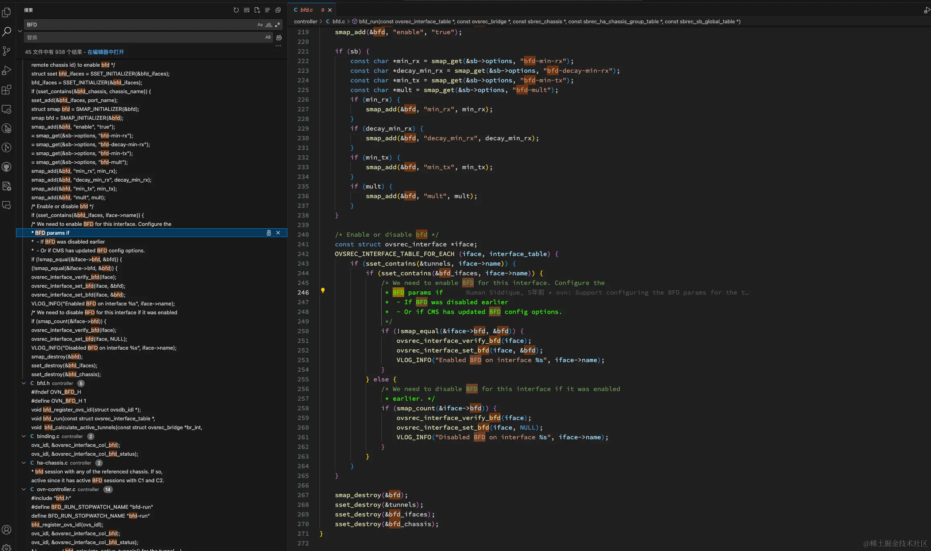Open result 'smap_destroy(&bfd);'

pos(57,356)
